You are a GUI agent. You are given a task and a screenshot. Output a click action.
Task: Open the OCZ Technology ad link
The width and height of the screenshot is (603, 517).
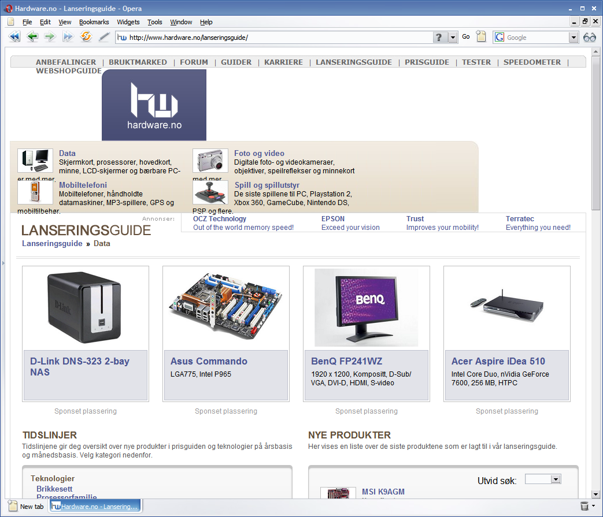220,218
